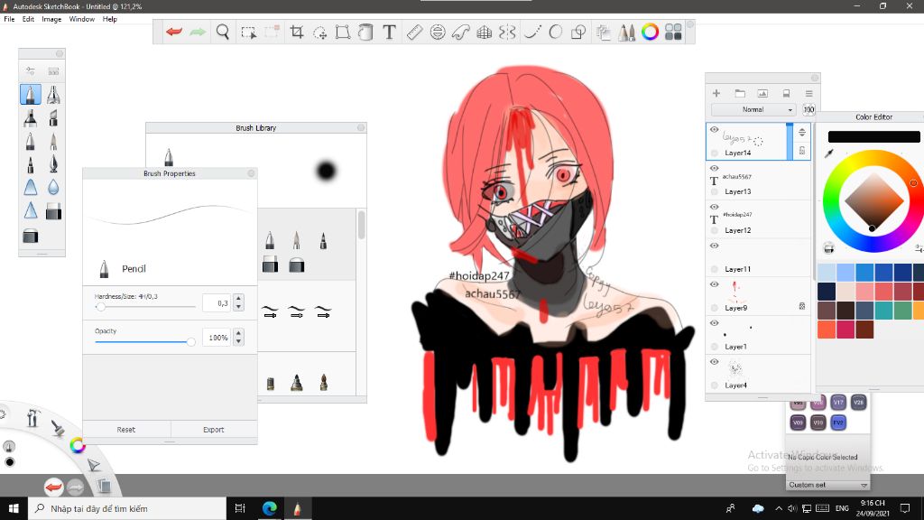Open the Perspective Guides tool
The image size is (924, 520).
[485, 32]
